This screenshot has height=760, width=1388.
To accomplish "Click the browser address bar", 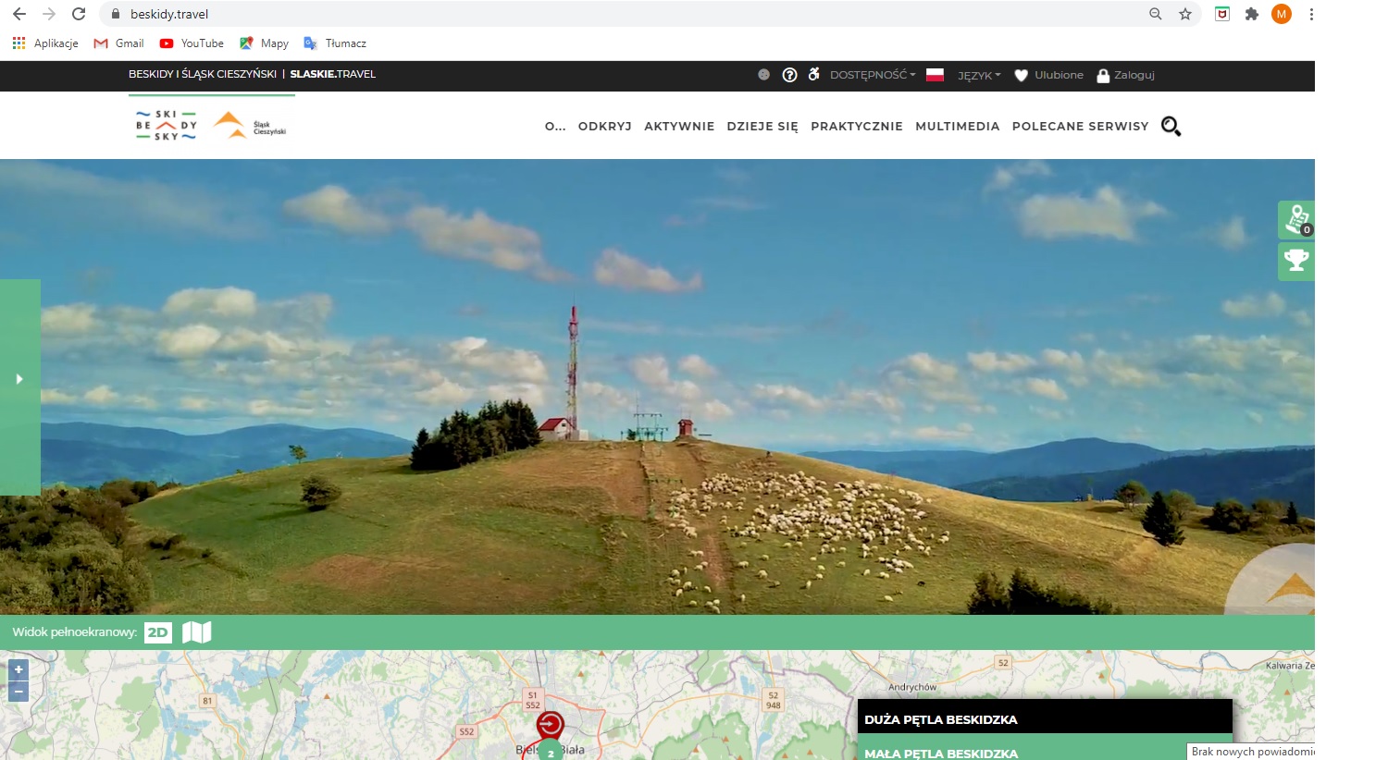I will pos(629,14).
